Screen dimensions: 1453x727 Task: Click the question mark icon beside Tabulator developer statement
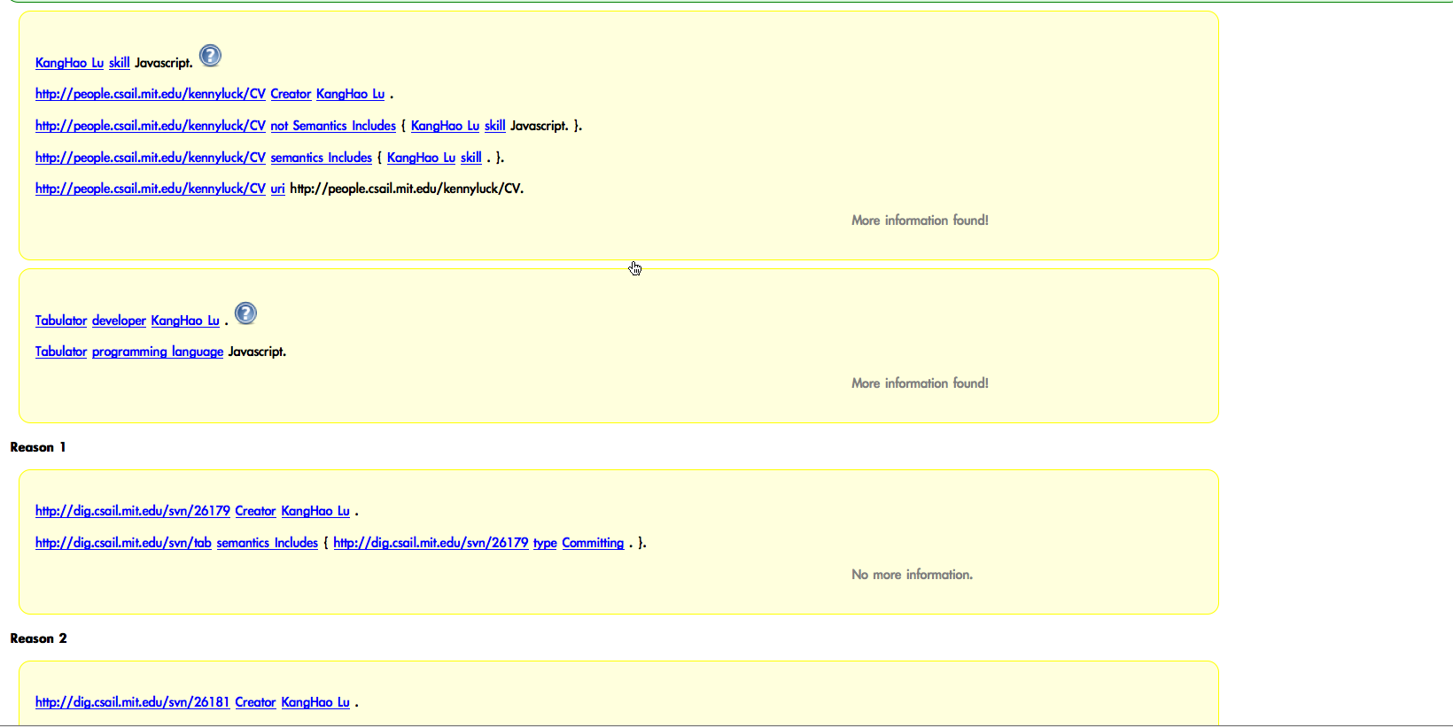tap(245, 313)
